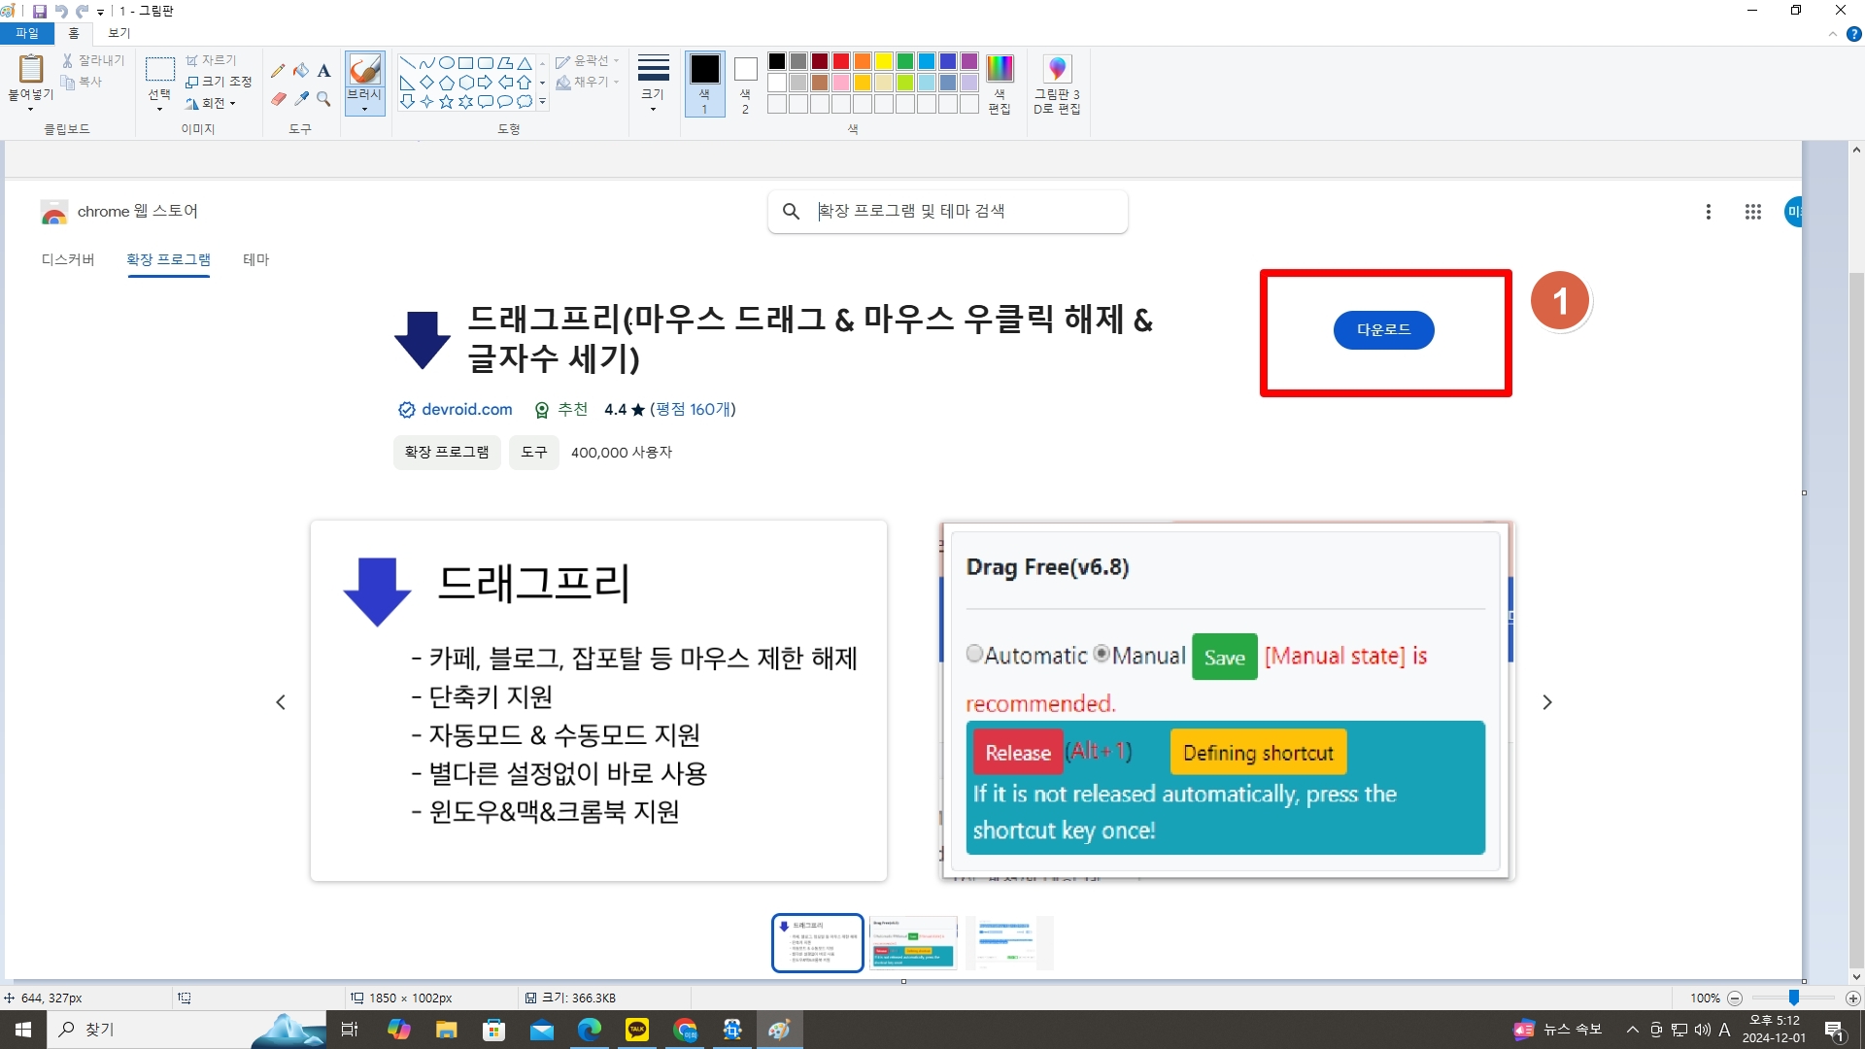The height and width of the screenshot is (1049, 1865).
Task: Click the Save icon in the quick access toolbar
Action: (x=40, y=11)
